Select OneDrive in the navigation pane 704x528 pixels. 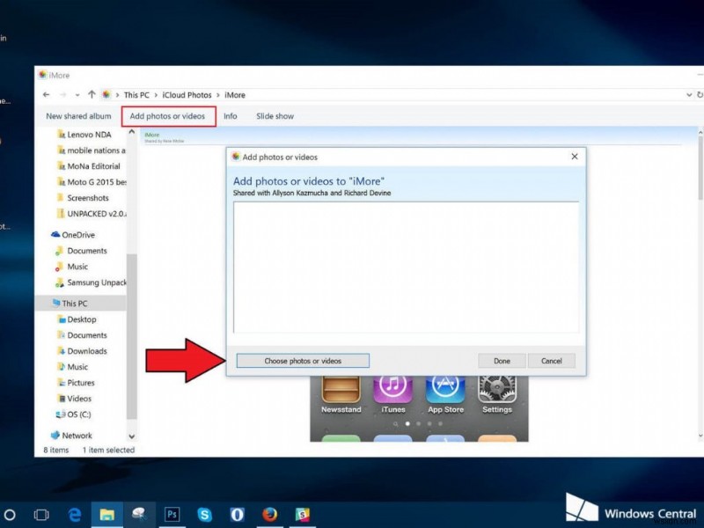pyautogui.click(x=77, y=235)
